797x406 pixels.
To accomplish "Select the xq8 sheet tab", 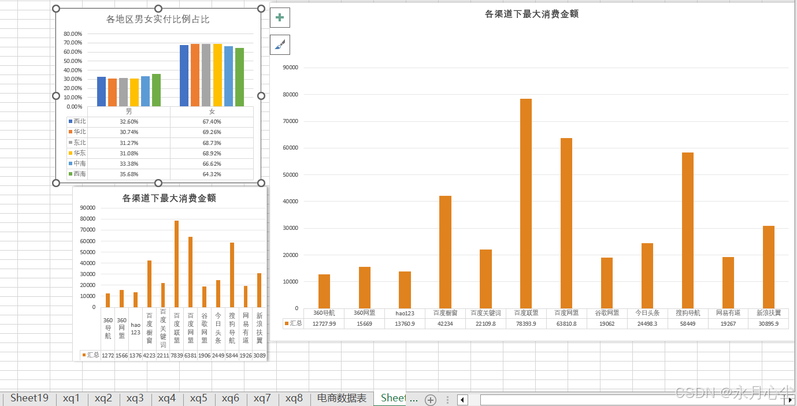I will click(x=294, y=398).
